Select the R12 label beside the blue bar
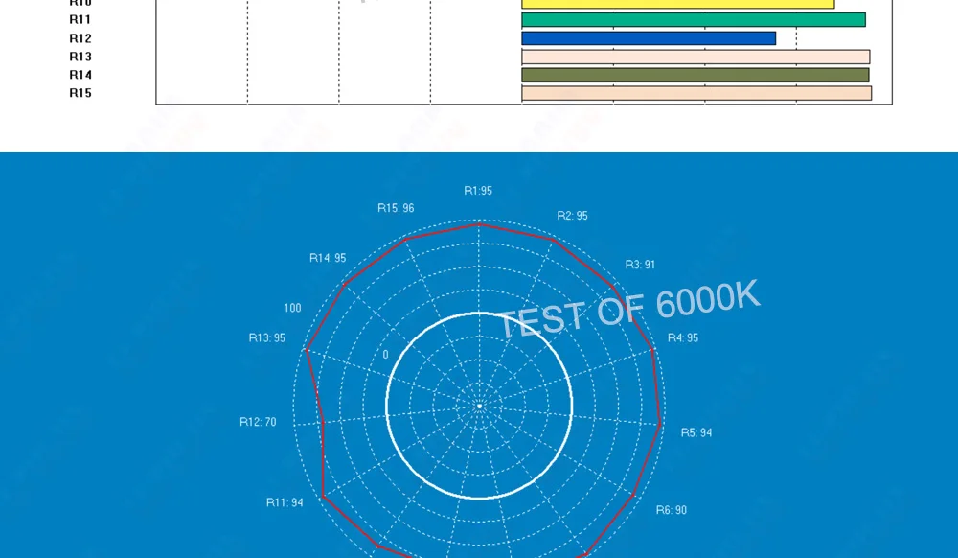 (80, 38)
